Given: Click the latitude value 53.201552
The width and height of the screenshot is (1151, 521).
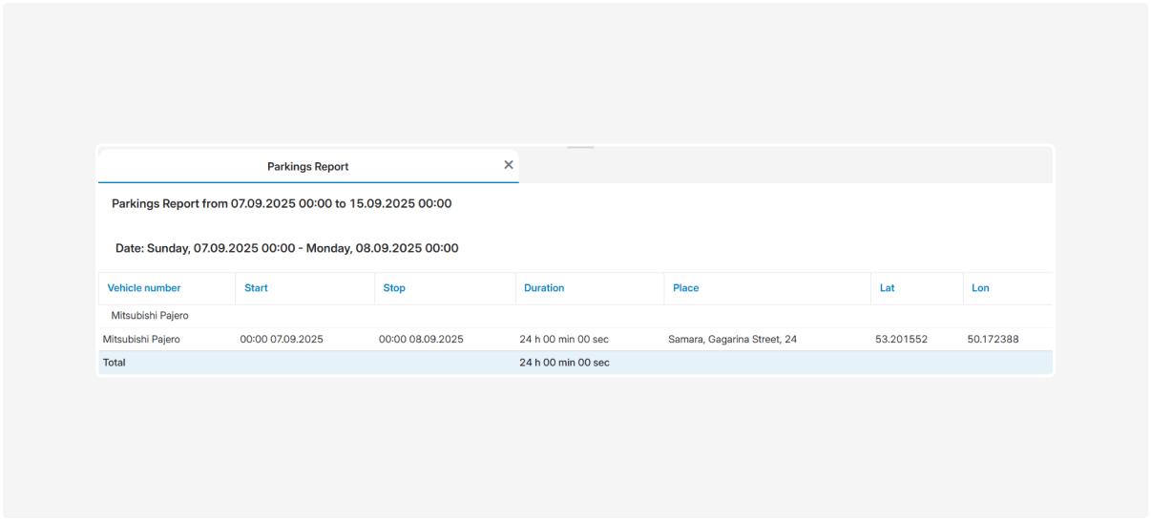Looking at the screenshot, I should [x=901, y=340].
